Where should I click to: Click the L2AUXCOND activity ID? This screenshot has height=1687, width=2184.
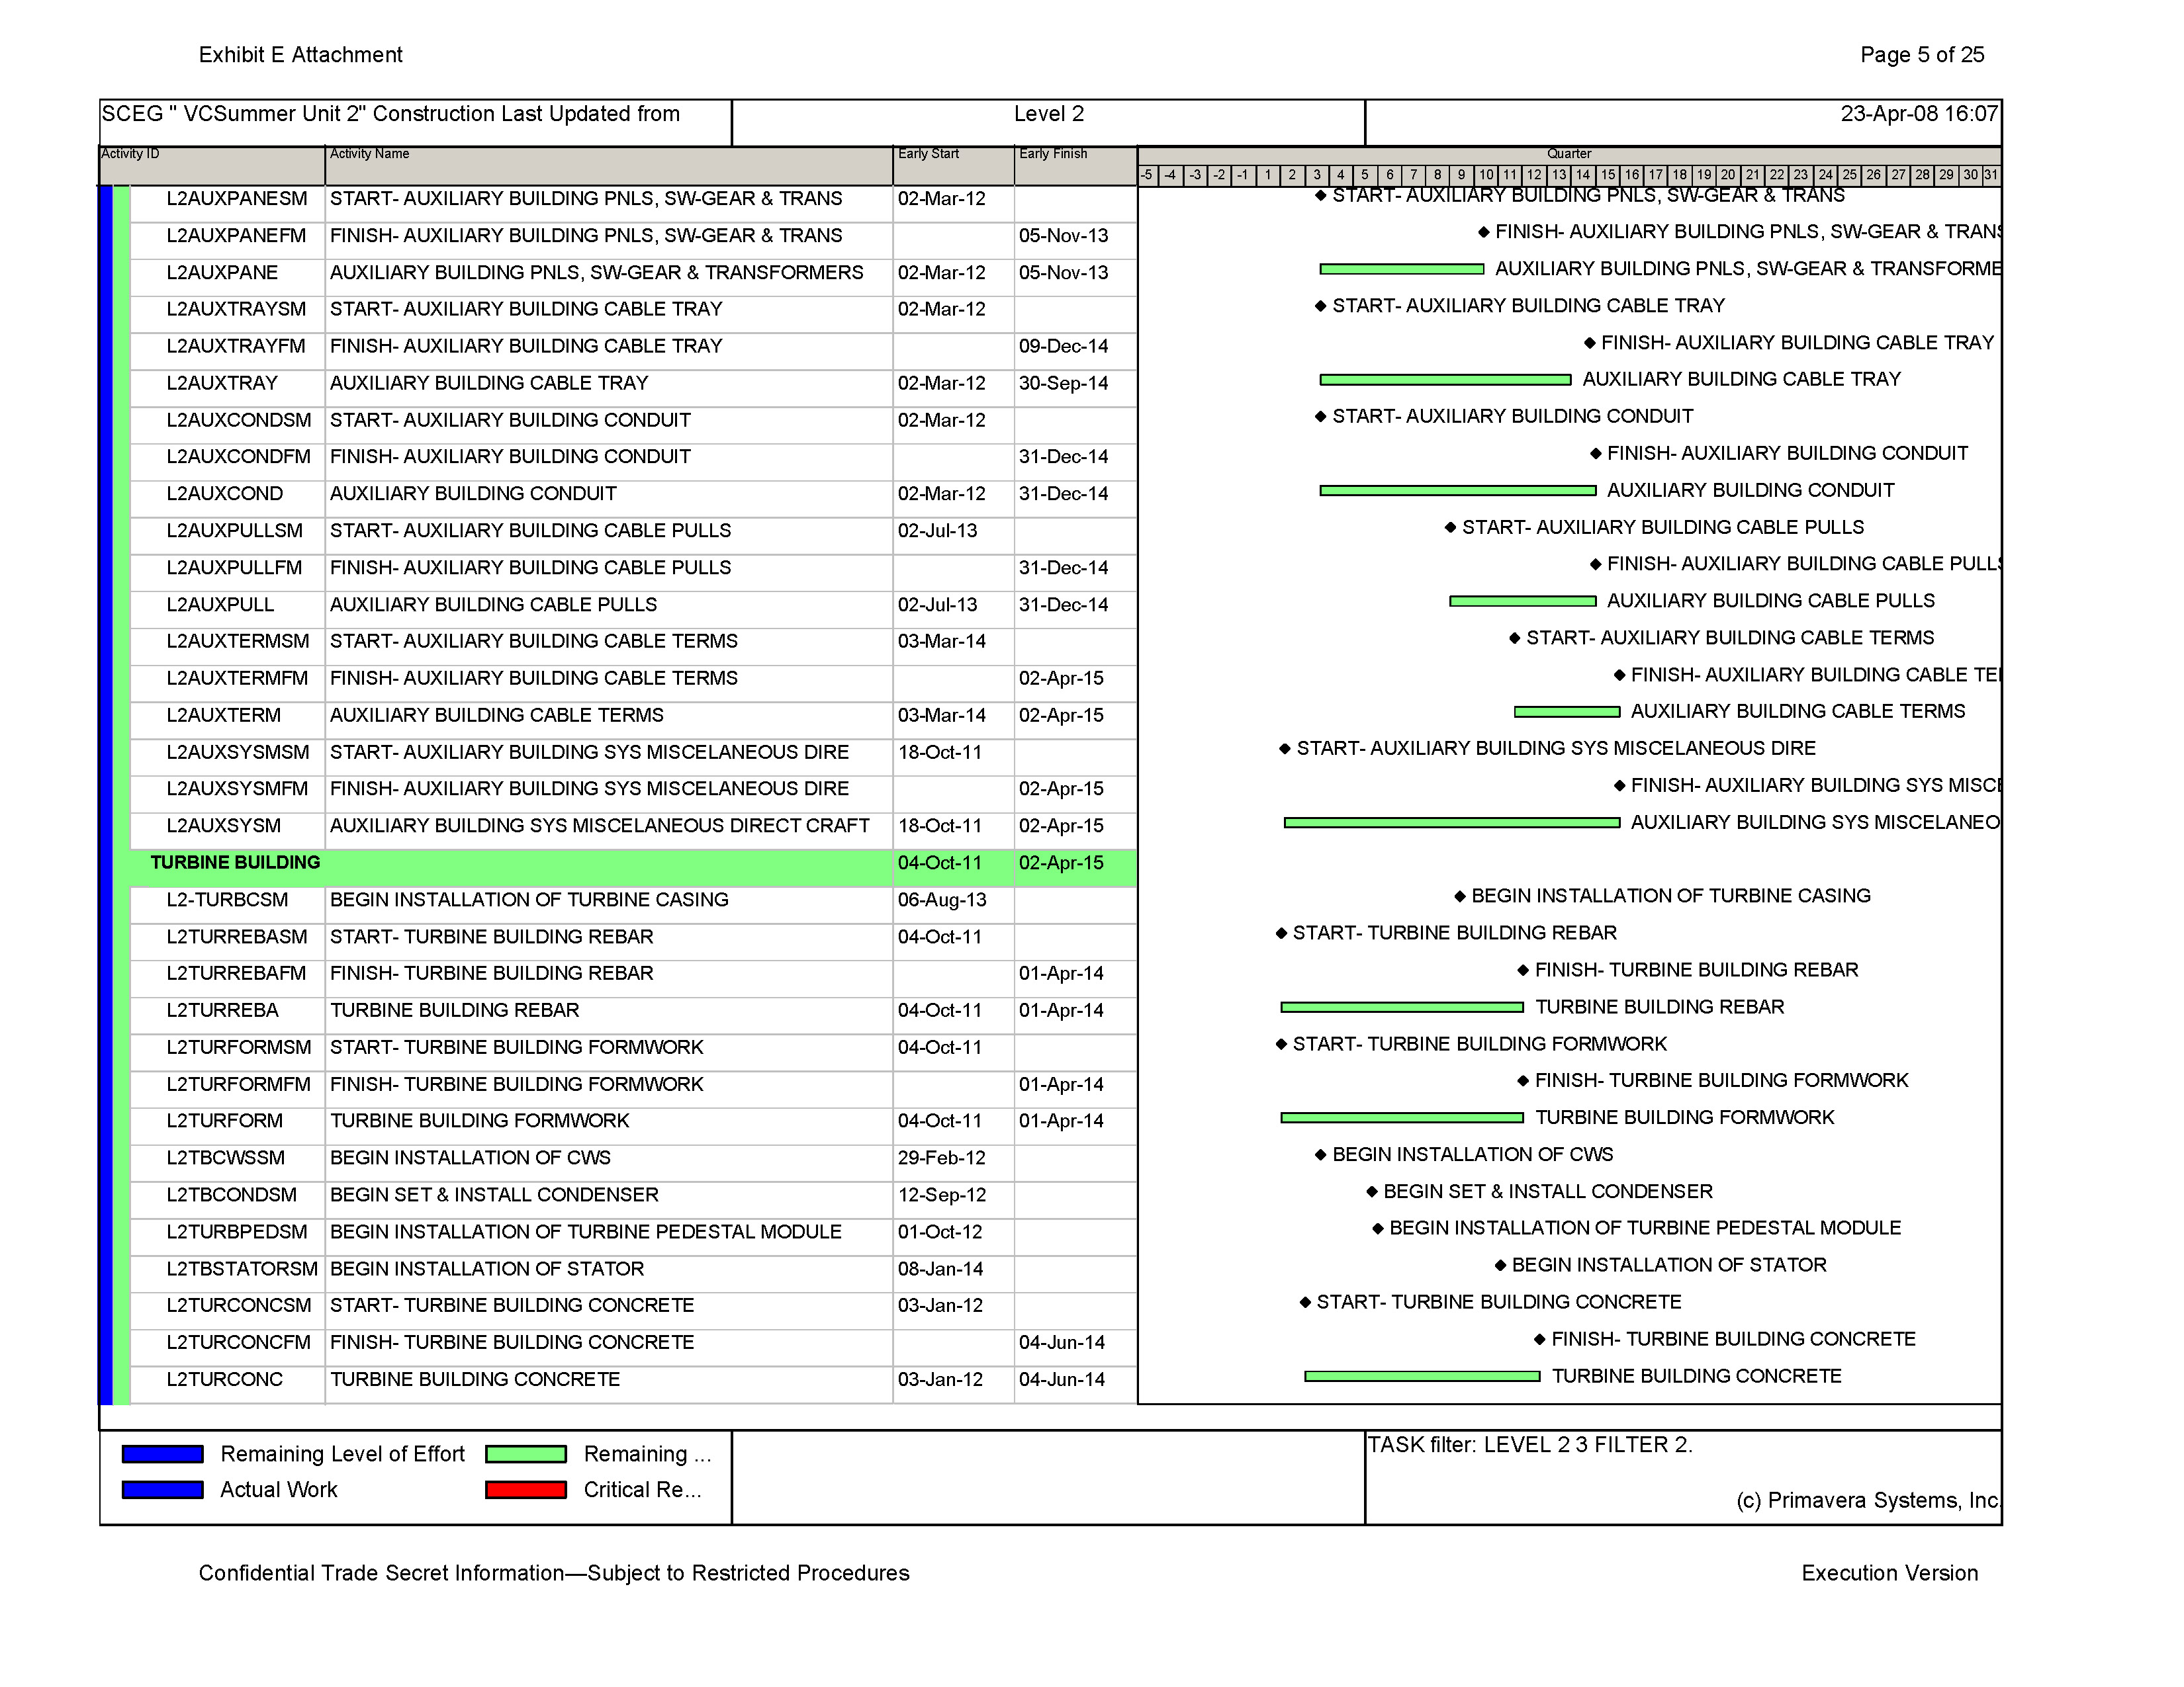click(x=225, y=494)
